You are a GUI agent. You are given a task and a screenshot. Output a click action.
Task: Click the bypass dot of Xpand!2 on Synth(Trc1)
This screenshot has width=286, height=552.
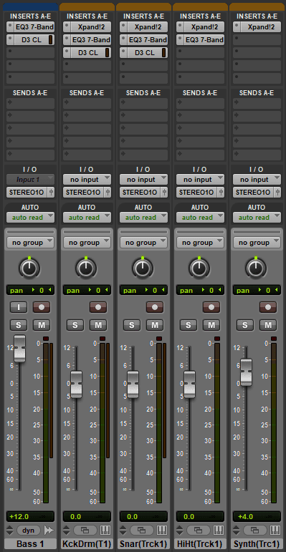point(237,26)
